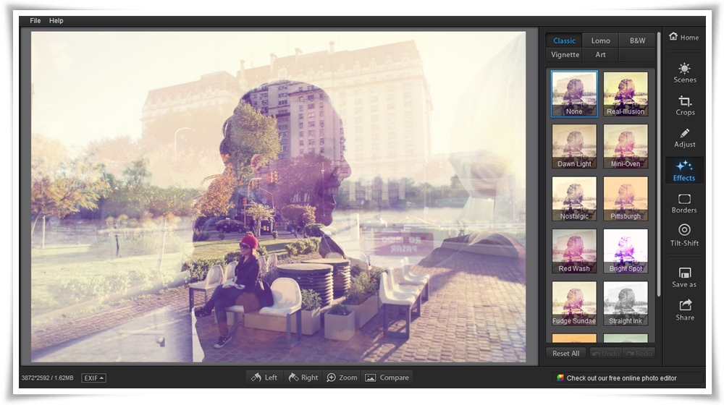
Task: Click the effects list scrollbar
Action: 659,164
